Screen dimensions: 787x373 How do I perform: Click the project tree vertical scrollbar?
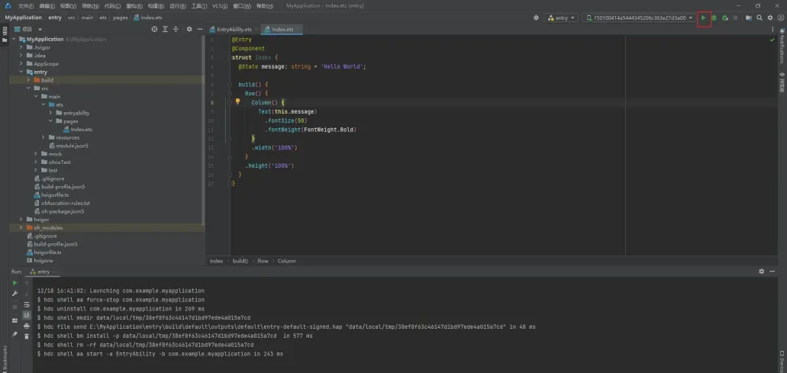(203, 130)
